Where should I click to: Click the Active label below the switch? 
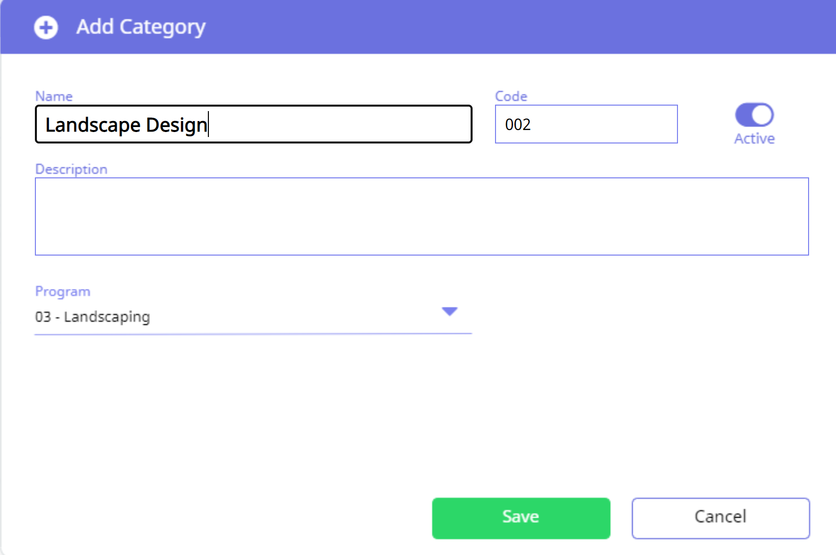click(754, 139)
